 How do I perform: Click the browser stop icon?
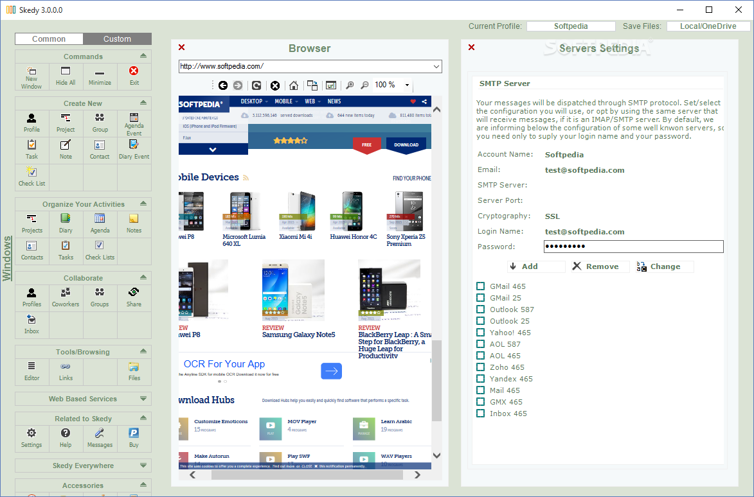[x=275, y=85]
